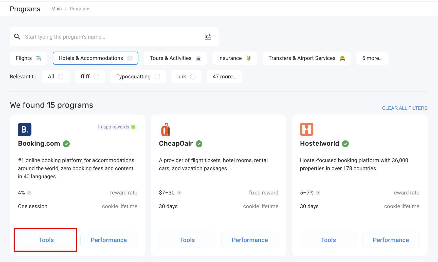Open Tools for Hostelworld
The height and width of the screenshot is (262, 438).
[328, 240]
